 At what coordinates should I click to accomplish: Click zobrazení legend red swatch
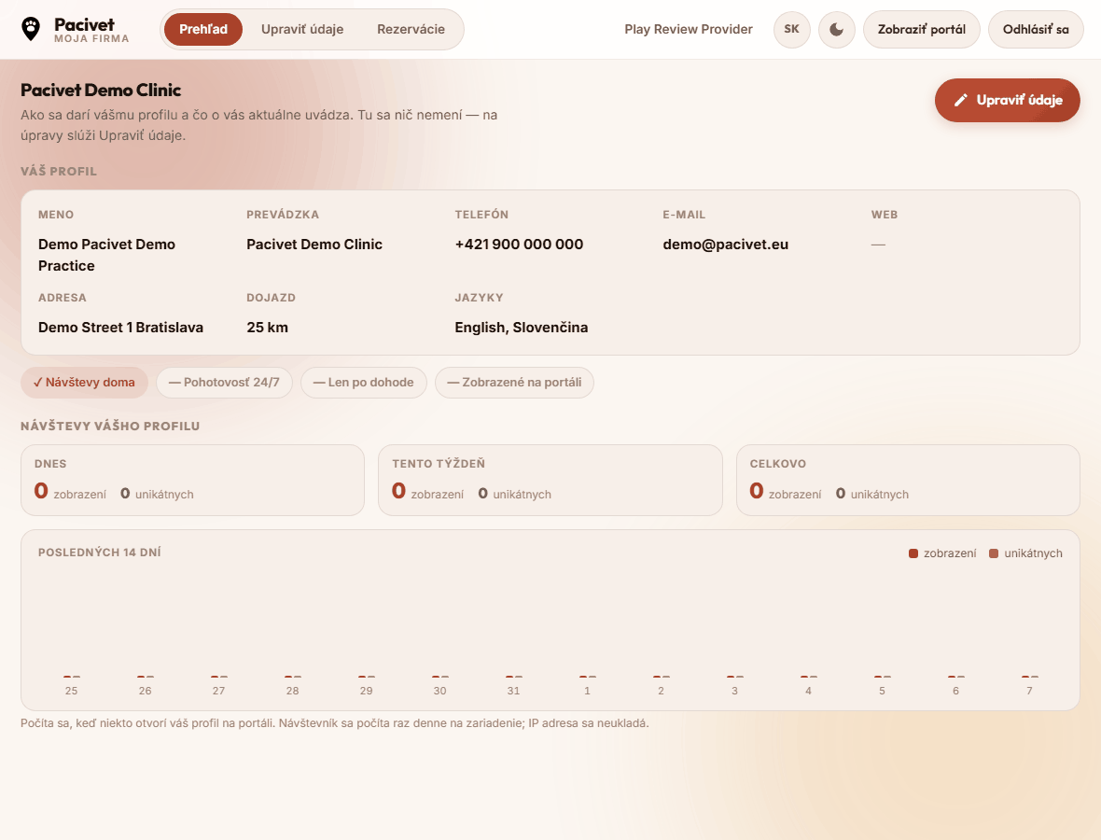pos(913,553)
